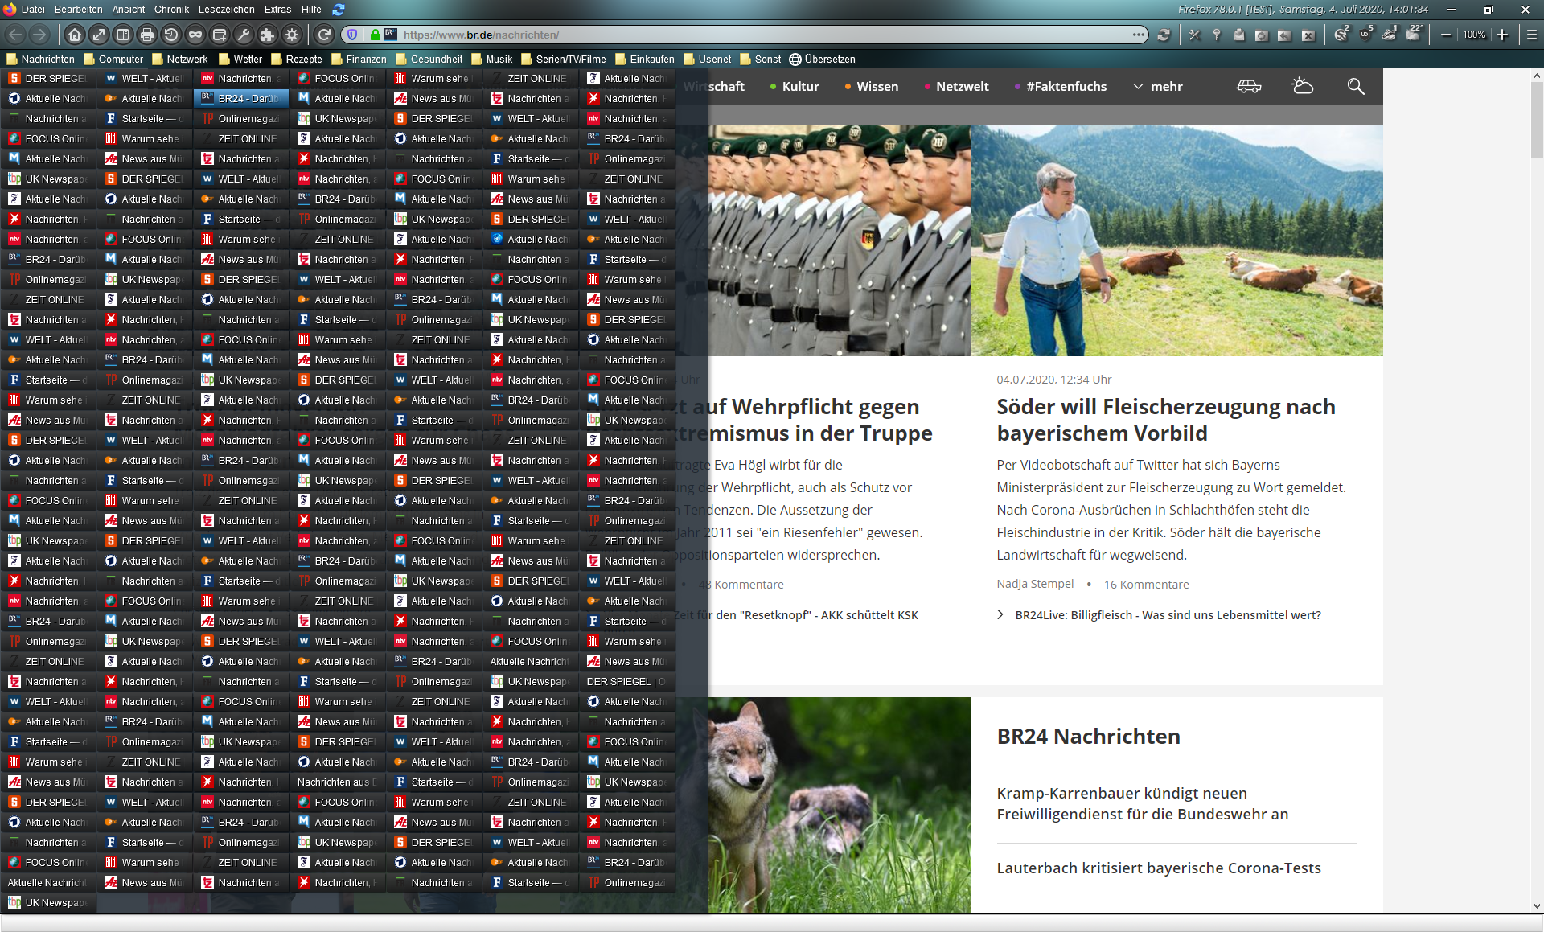The image size is (1544, 932).
Task: Toggle tracking protection shield in address bar
Action: [x=352, y=35]
